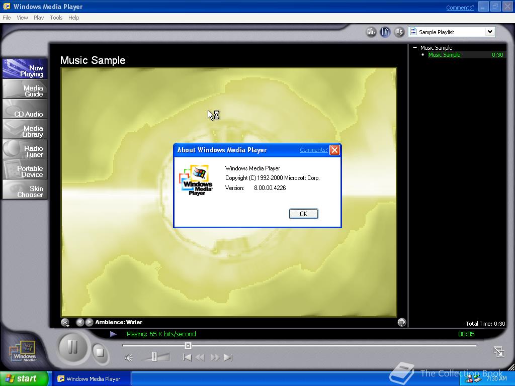
Task: Click the title bar application icon
Action: coord(6,7)
